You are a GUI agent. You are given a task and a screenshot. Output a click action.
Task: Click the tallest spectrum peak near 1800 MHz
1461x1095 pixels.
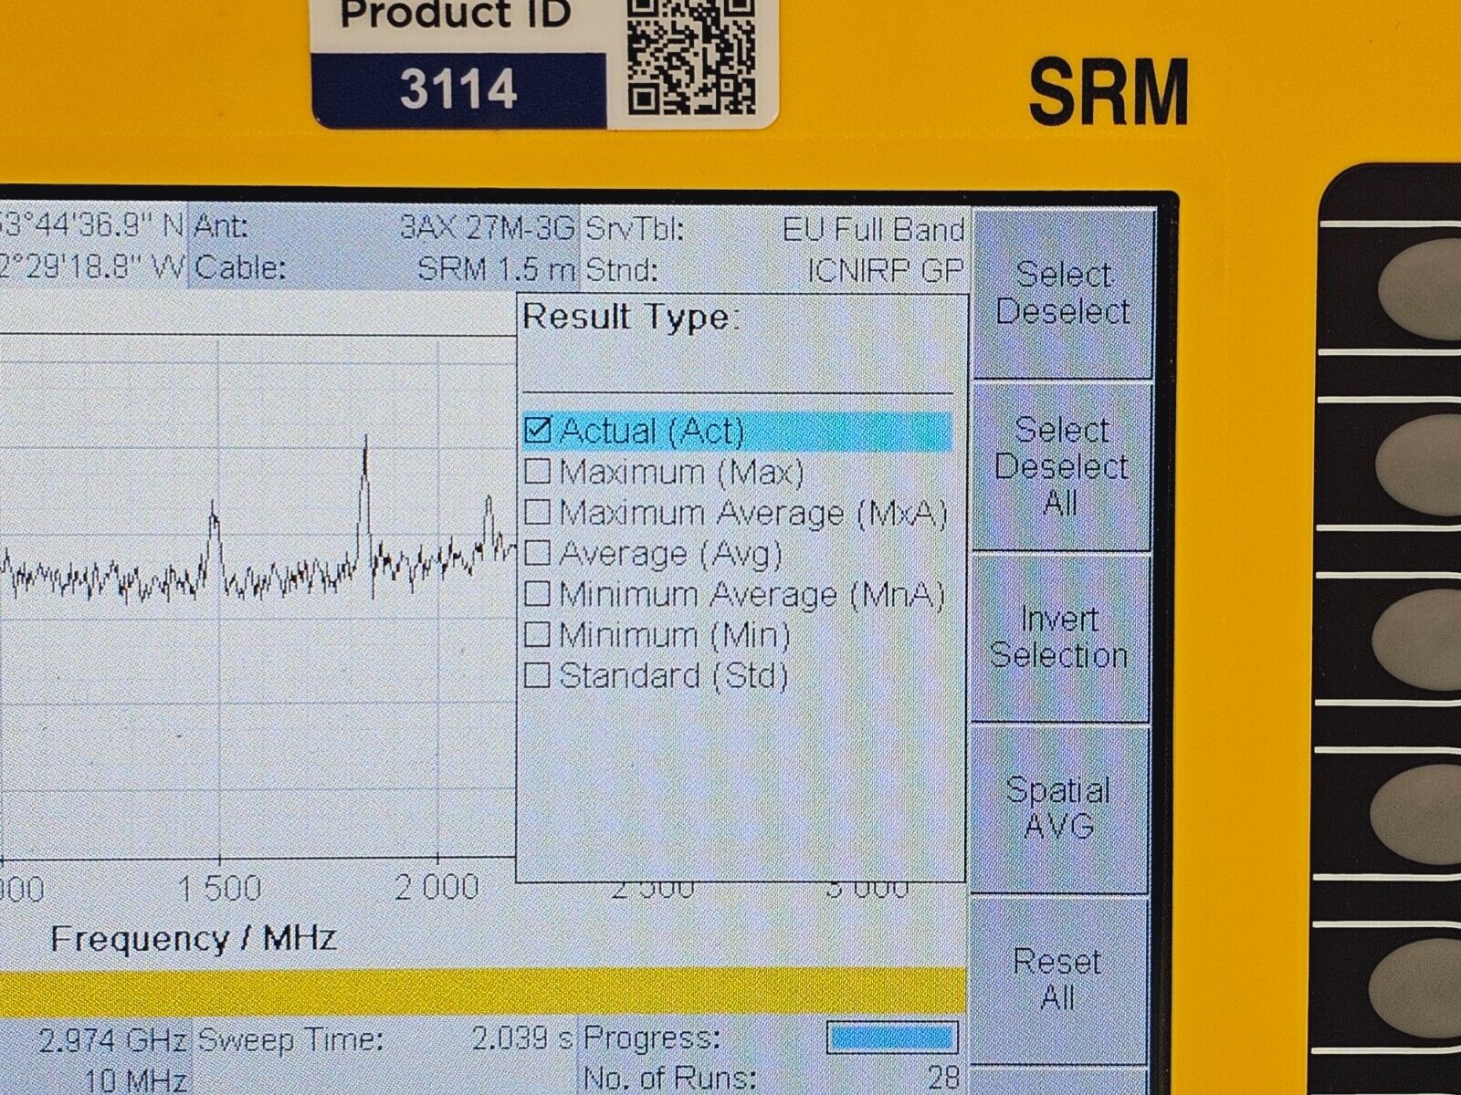pos(365,449)
